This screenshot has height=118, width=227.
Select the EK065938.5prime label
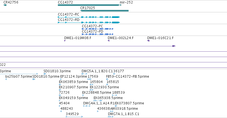pyautogui.click(x=108, y=98)
